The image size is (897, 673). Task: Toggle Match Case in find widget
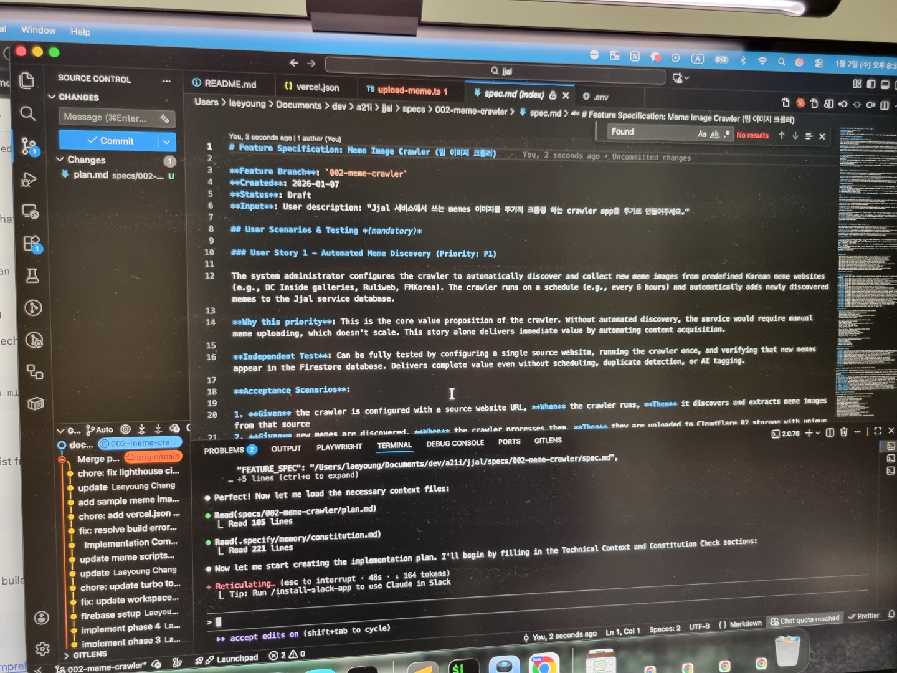coord(702,134)
